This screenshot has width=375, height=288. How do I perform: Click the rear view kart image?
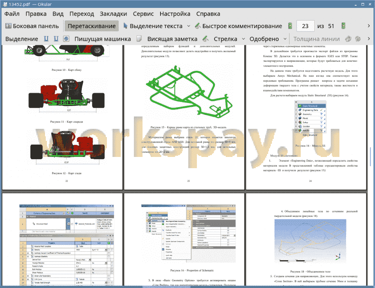coord(67,148)
